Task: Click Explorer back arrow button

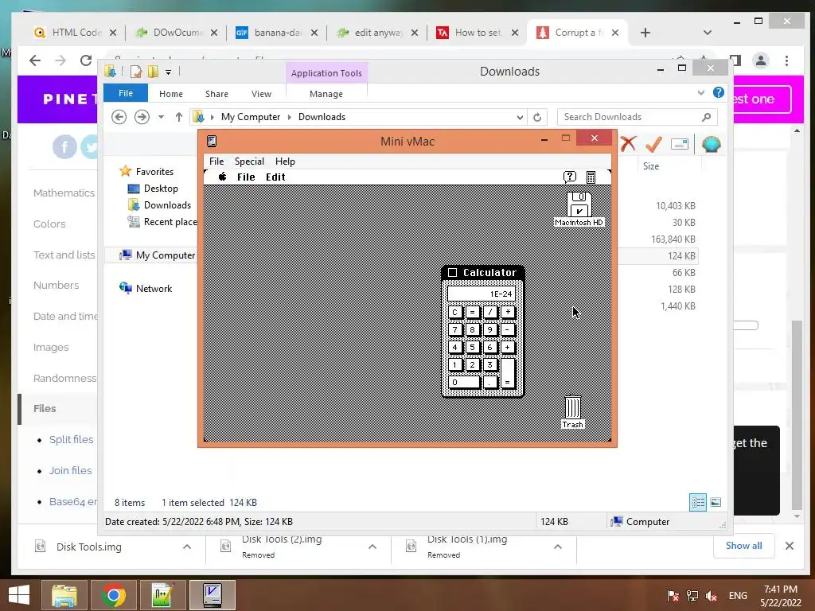Action: pyautogui.click(x=119, y=117)
